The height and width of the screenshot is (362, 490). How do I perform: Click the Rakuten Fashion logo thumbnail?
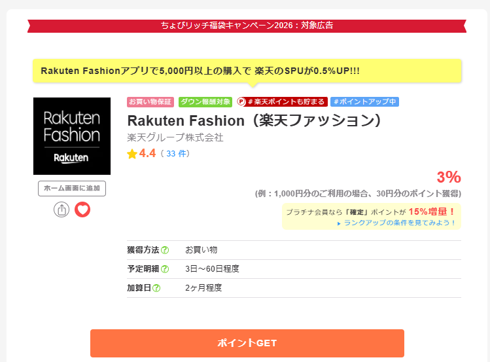coord(72,136)
